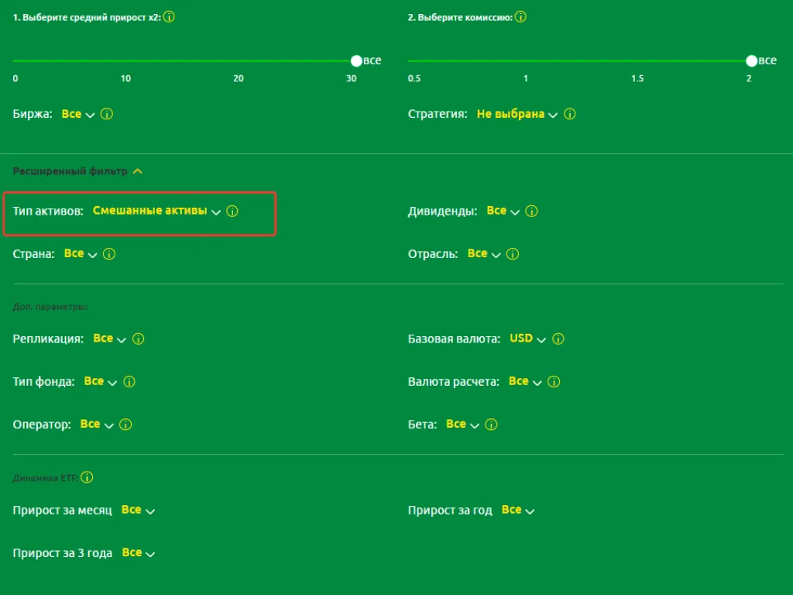
Task: Click info icon next to Биржа
Action: [107, 114]
